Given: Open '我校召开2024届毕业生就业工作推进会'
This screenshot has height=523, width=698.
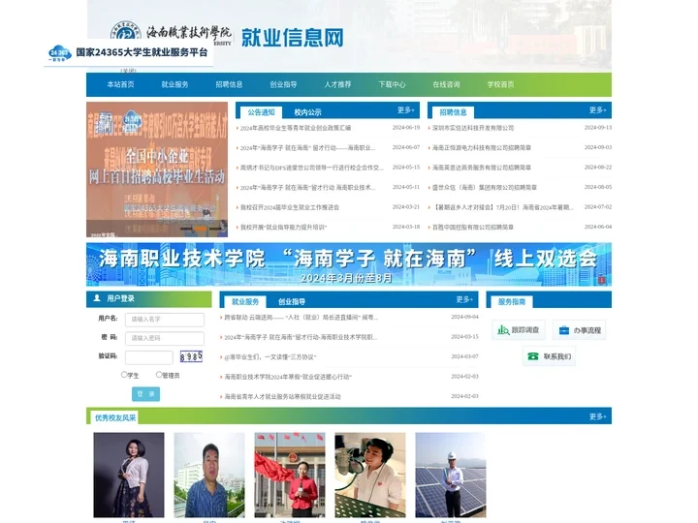Looking at the screenshot, I should (x=290, y=207).
